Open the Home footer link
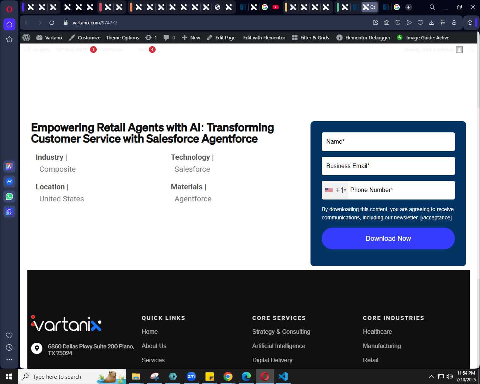This screenshot has height=384, width=480. click(150, 331)
